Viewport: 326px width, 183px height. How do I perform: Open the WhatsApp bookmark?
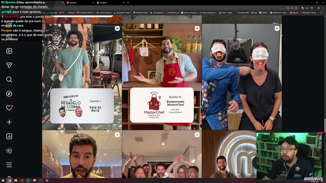[x=52, y=13]
